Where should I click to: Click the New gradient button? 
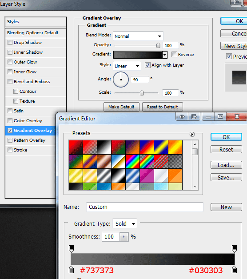[x=226, y=207]
